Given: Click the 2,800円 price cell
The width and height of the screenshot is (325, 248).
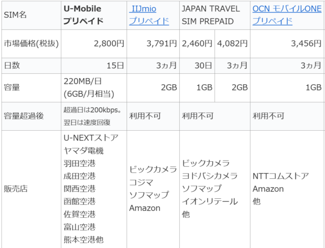Looking at the screenshot, I should pos(94,44).
